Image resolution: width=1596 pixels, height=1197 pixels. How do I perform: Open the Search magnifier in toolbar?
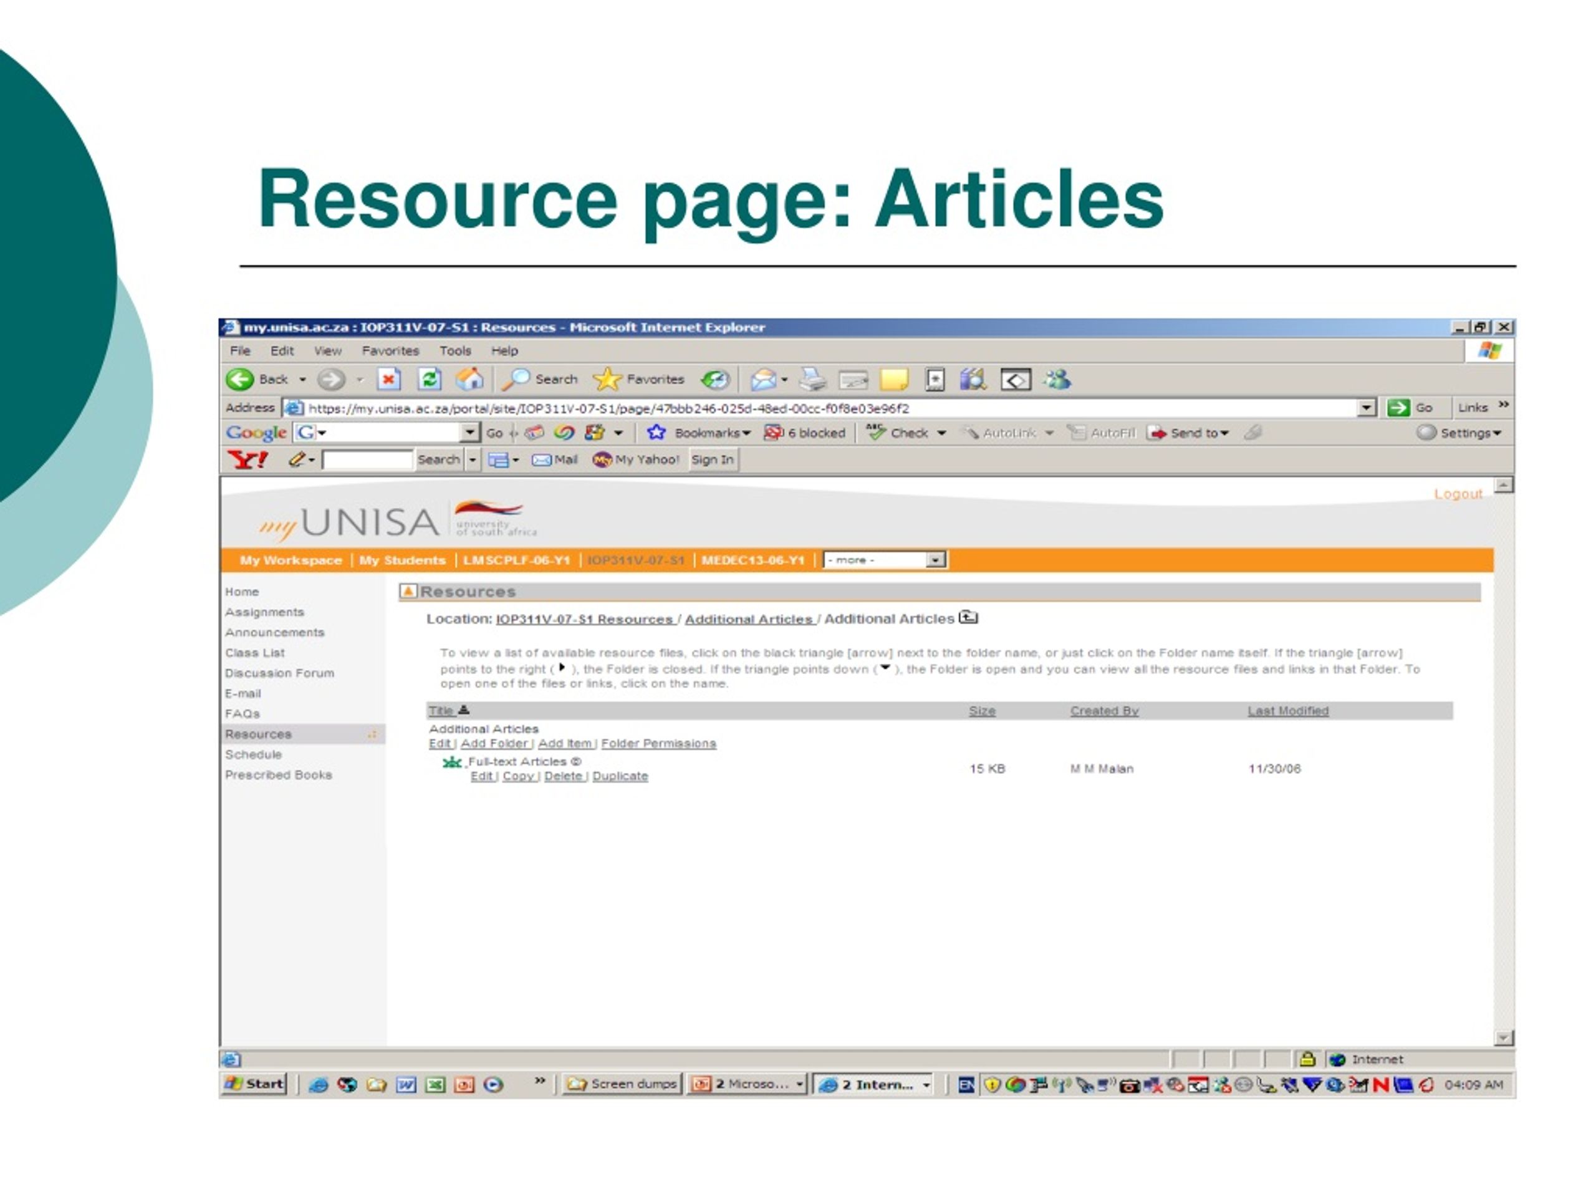pos(541,379)
